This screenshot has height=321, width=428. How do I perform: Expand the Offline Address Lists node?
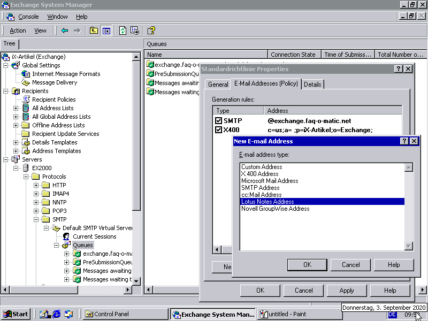coord(16,125)
